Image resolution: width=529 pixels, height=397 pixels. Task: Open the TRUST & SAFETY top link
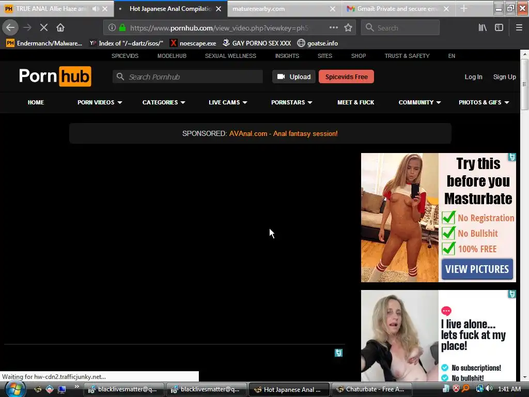tap(407, 56)
